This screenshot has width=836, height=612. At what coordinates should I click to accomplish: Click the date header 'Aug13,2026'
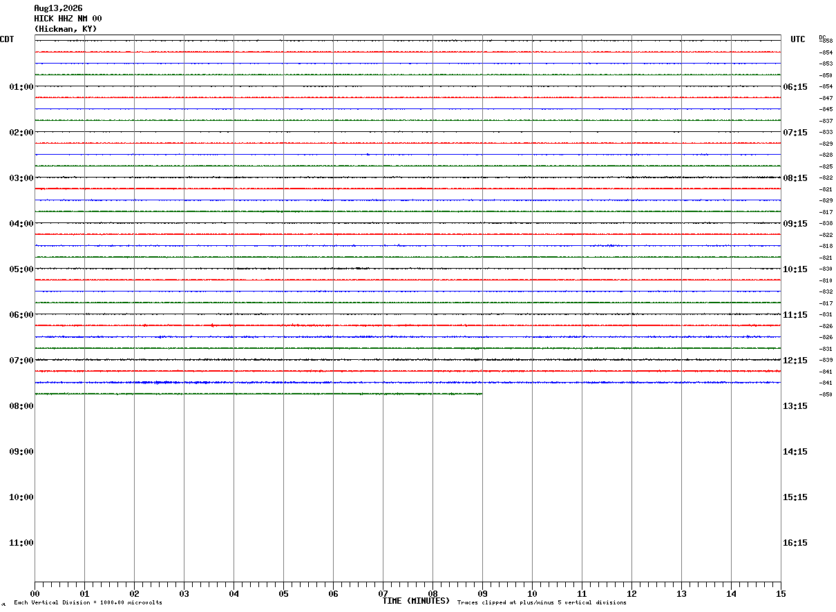tap(58, 8)
